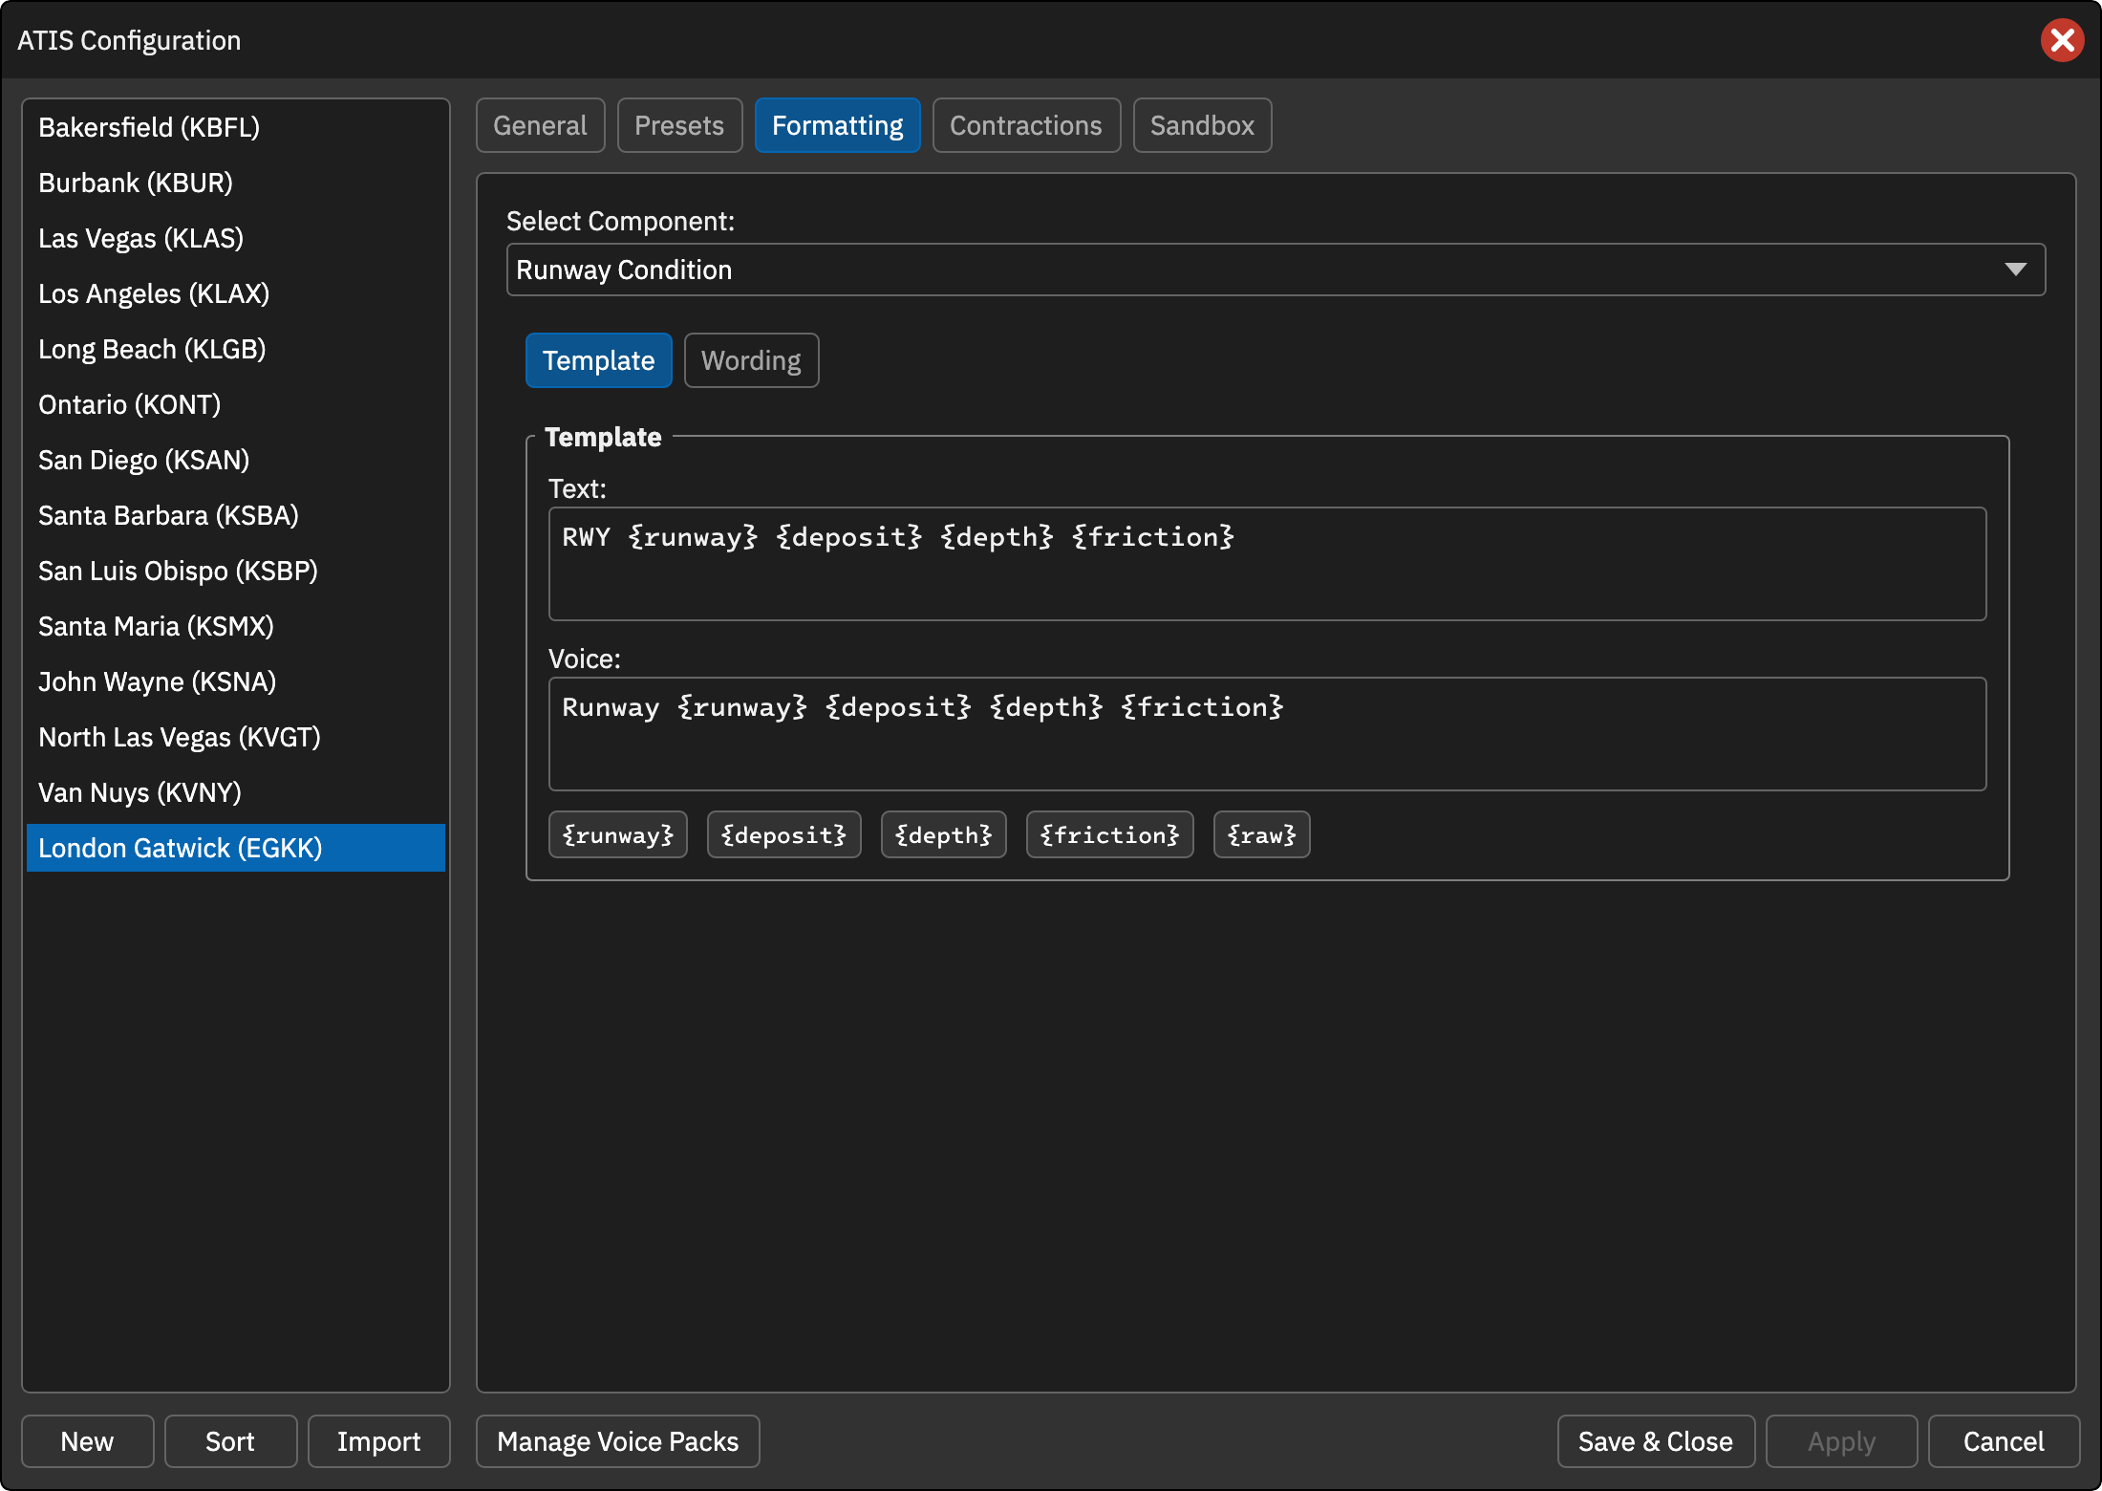The image size is (2102, 1491).
Task: Select Santa Maria (KSMX) station
Action: pyautogui.click(x=236, y=626)
